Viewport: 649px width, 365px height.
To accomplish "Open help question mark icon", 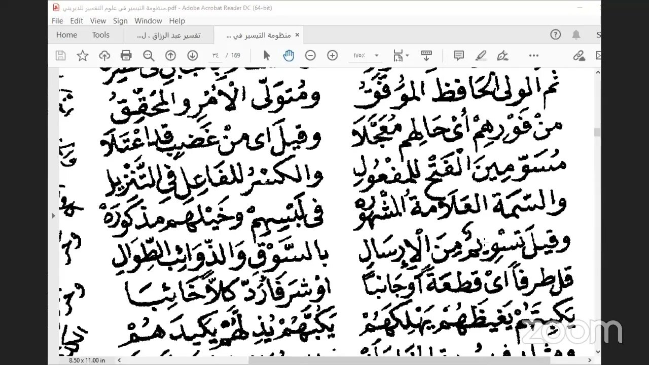I will (556, 34).
